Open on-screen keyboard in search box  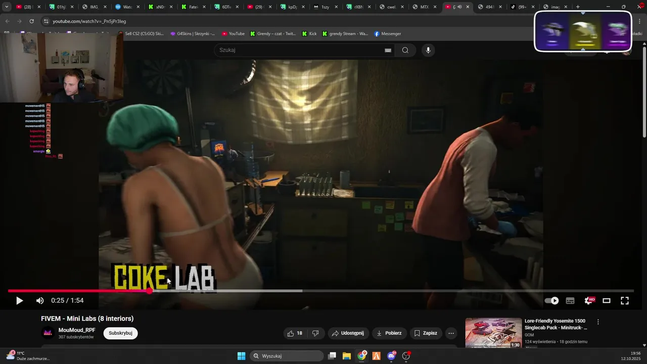tap(388, 50)
